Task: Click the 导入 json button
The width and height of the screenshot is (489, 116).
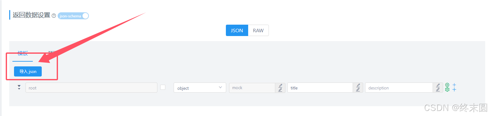Action: tap(28, 71)
